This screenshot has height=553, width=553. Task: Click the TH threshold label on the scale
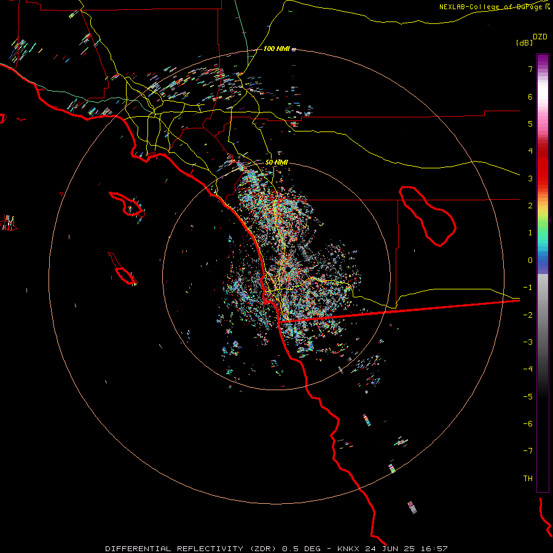click(528, 479)
